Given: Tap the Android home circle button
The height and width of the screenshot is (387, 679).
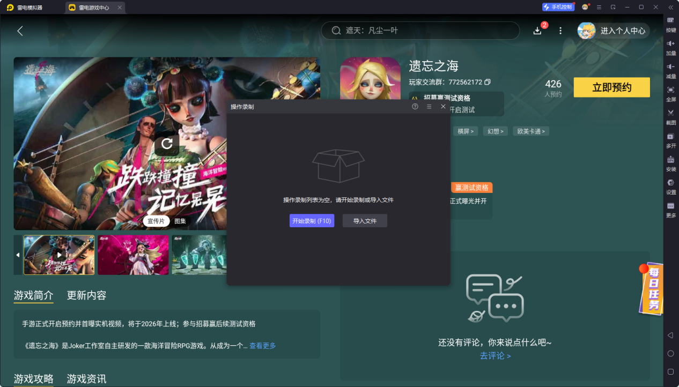Looking at the screenshot, I should tap(670, 353).
